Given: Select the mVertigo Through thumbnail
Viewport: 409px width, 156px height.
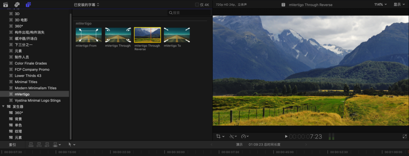Looking at the screenshot, I should [118, 35].
